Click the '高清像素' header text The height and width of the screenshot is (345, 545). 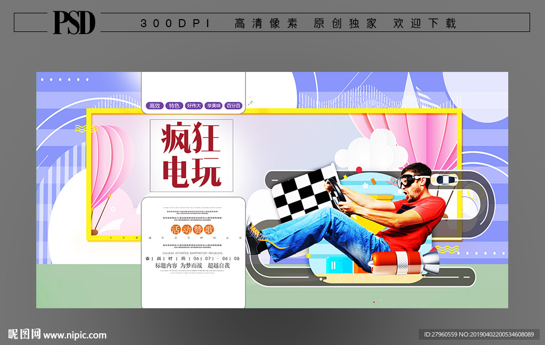click(266, 23)
